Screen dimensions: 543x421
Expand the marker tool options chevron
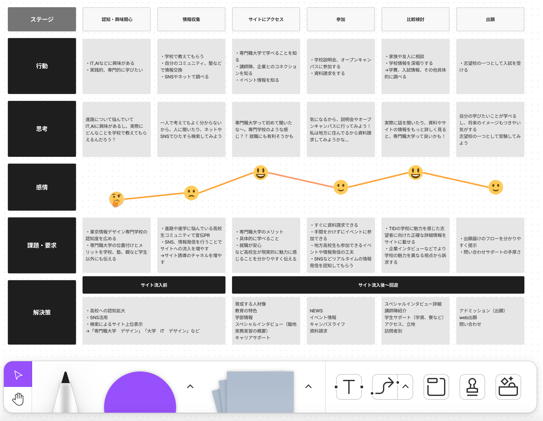coord(190,386)
